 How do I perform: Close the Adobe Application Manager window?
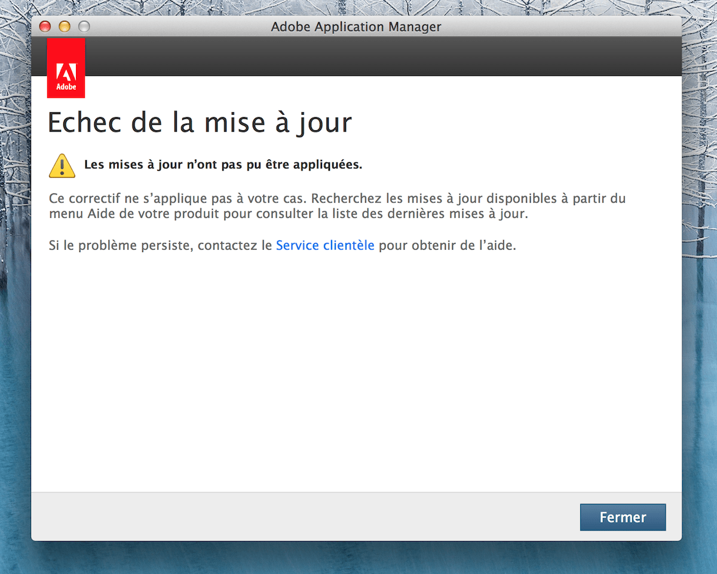point(45,26)
